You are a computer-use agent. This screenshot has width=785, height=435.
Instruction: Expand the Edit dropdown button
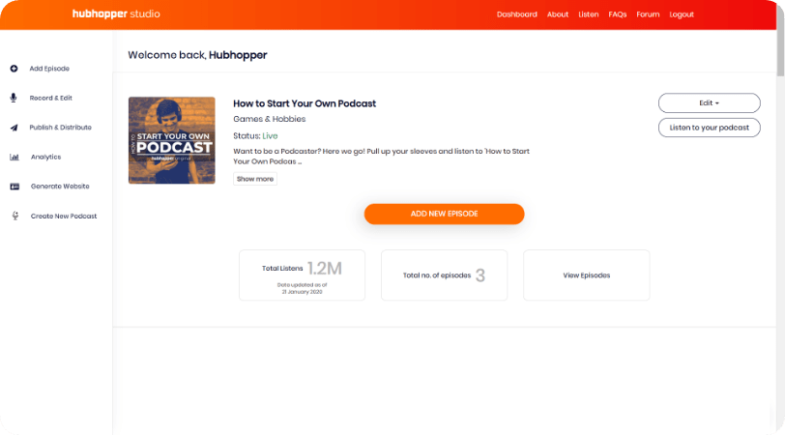tap(709, 103)
